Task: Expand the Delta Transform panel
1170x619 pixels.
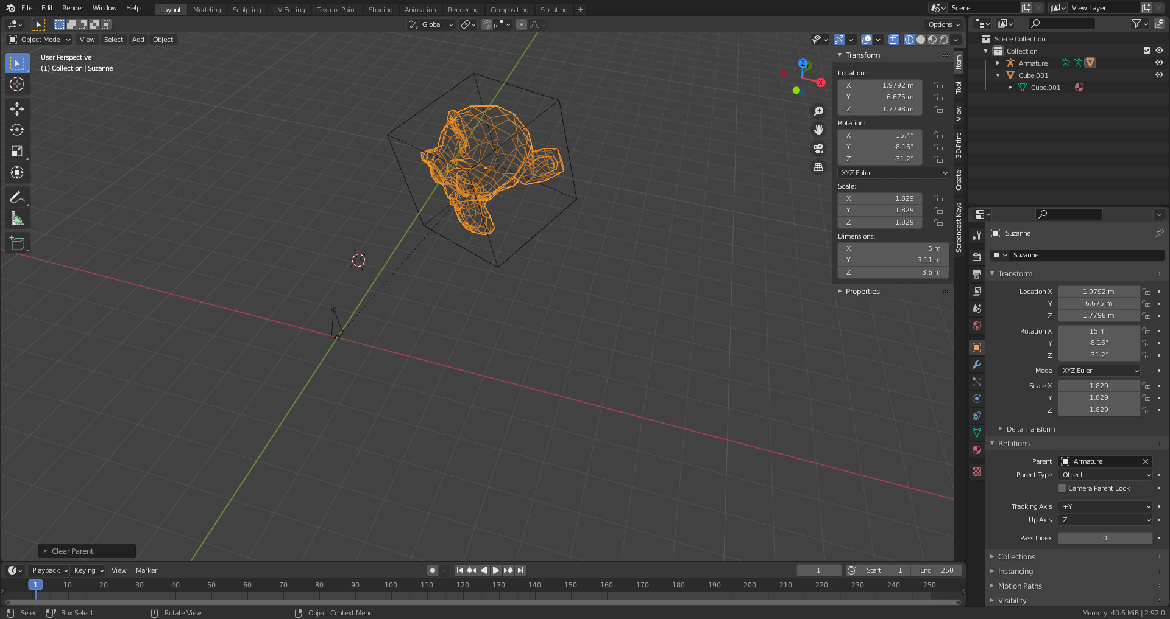Action: pos(1030,429)
